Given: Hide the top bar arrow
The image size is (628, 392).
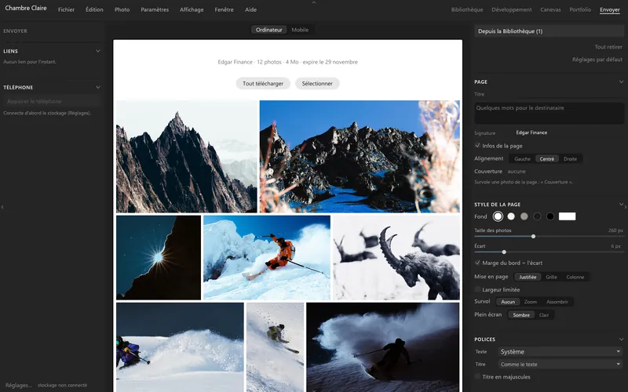Looking at the screenshot, I should point(314,2).
